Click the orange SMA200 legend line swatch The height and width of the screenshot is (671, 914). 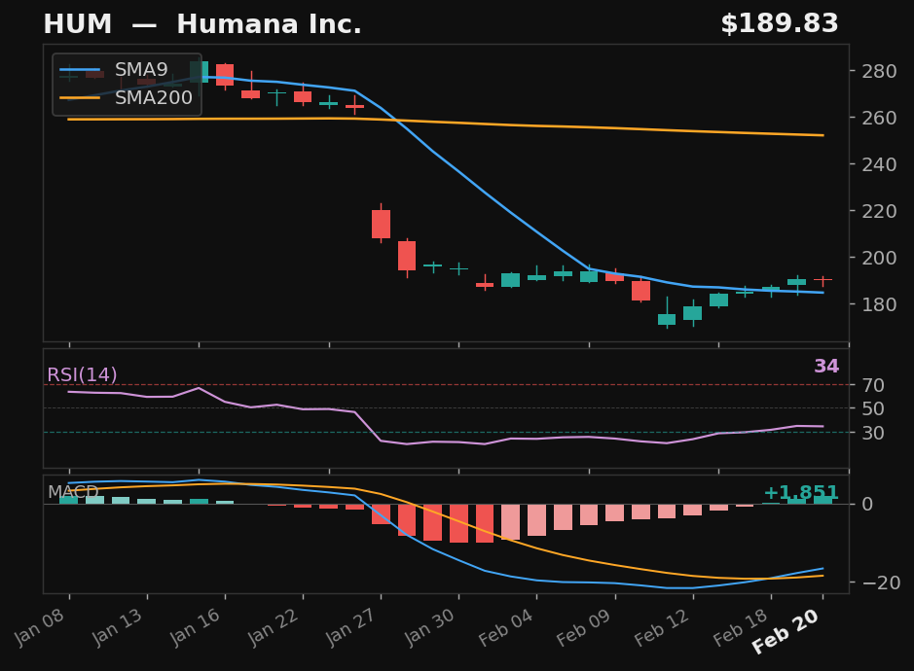(80, 98)
